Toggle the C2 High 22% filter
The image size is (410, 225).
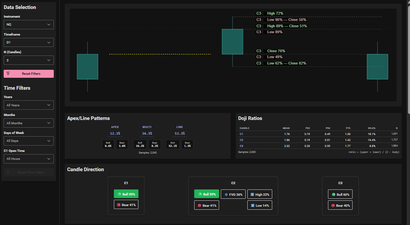pos(260,194)
